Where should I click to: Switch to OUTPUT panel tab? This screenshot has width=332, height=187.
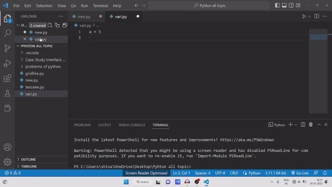pos(104,125)
